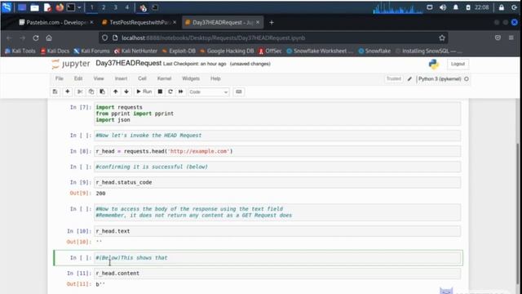Viewport: 522px width, 294px height.
Task: Switch to workspace 4 in the panel
Action: 127,7
